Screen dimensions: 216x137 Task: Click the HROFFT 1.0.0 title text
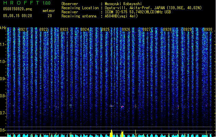27,3
